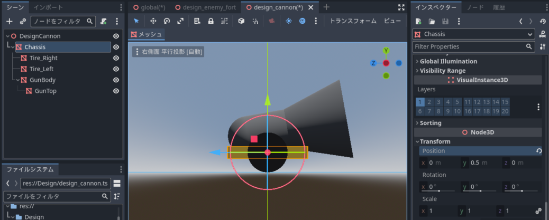The width and height of the screenshot is (549, 220).
Task: Hide the Tire_Left node
Action: pos(116,69)
